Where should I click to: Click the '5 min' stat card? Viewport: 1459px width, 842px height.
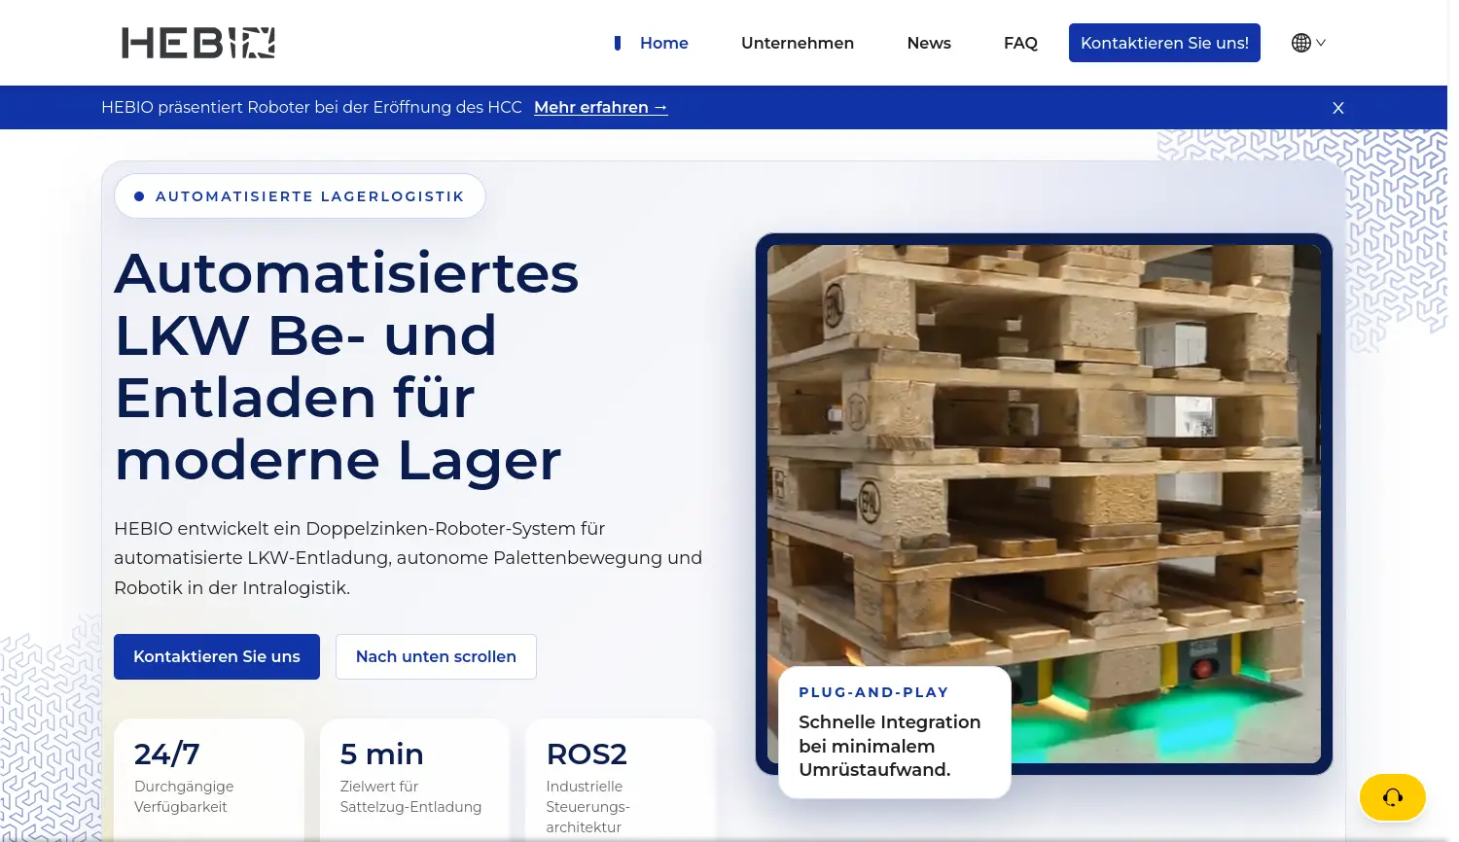coord(414,780)
